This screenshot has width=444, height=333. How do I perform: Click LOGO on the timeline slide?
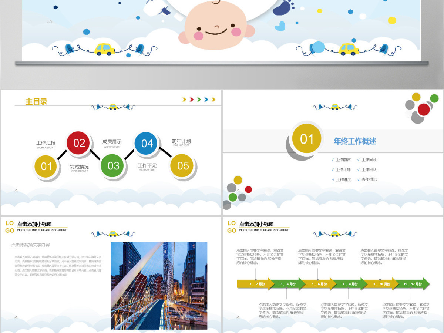pyautogui.click(x=232, y=227)
